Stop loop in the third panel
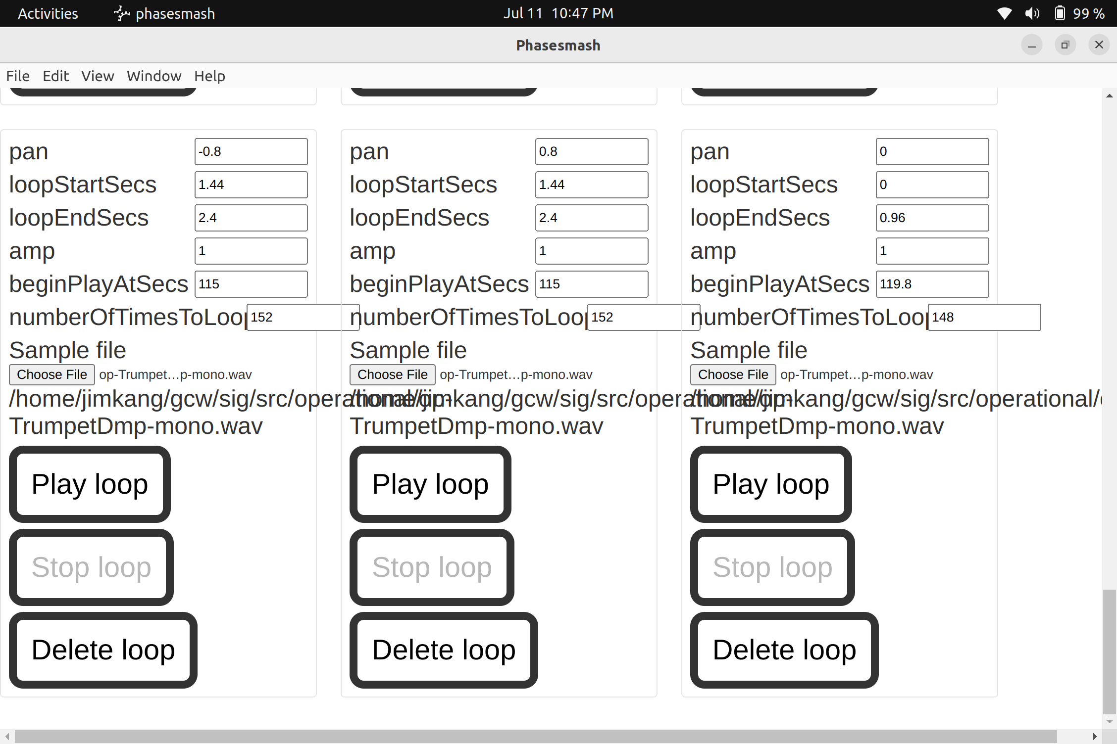 point(772,567)
